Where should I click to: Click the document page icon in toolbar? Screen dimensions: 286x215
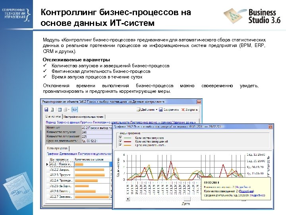(52, 109)
